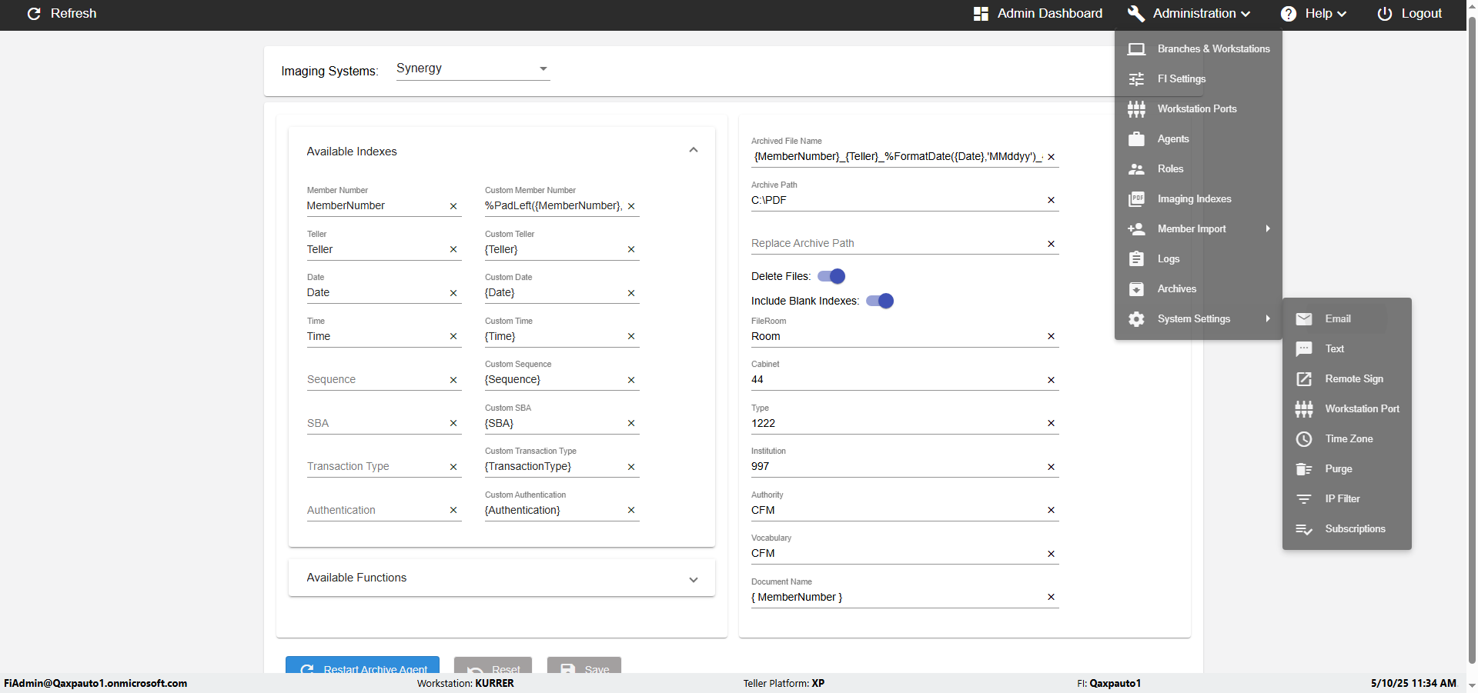Click the Workstation Ports icon in menu
This screenshot has height=693, width=1478.
1136,109
